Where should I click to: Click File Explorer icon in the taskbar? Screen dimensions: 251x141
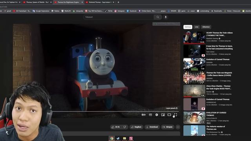click(x=125, y=138)
